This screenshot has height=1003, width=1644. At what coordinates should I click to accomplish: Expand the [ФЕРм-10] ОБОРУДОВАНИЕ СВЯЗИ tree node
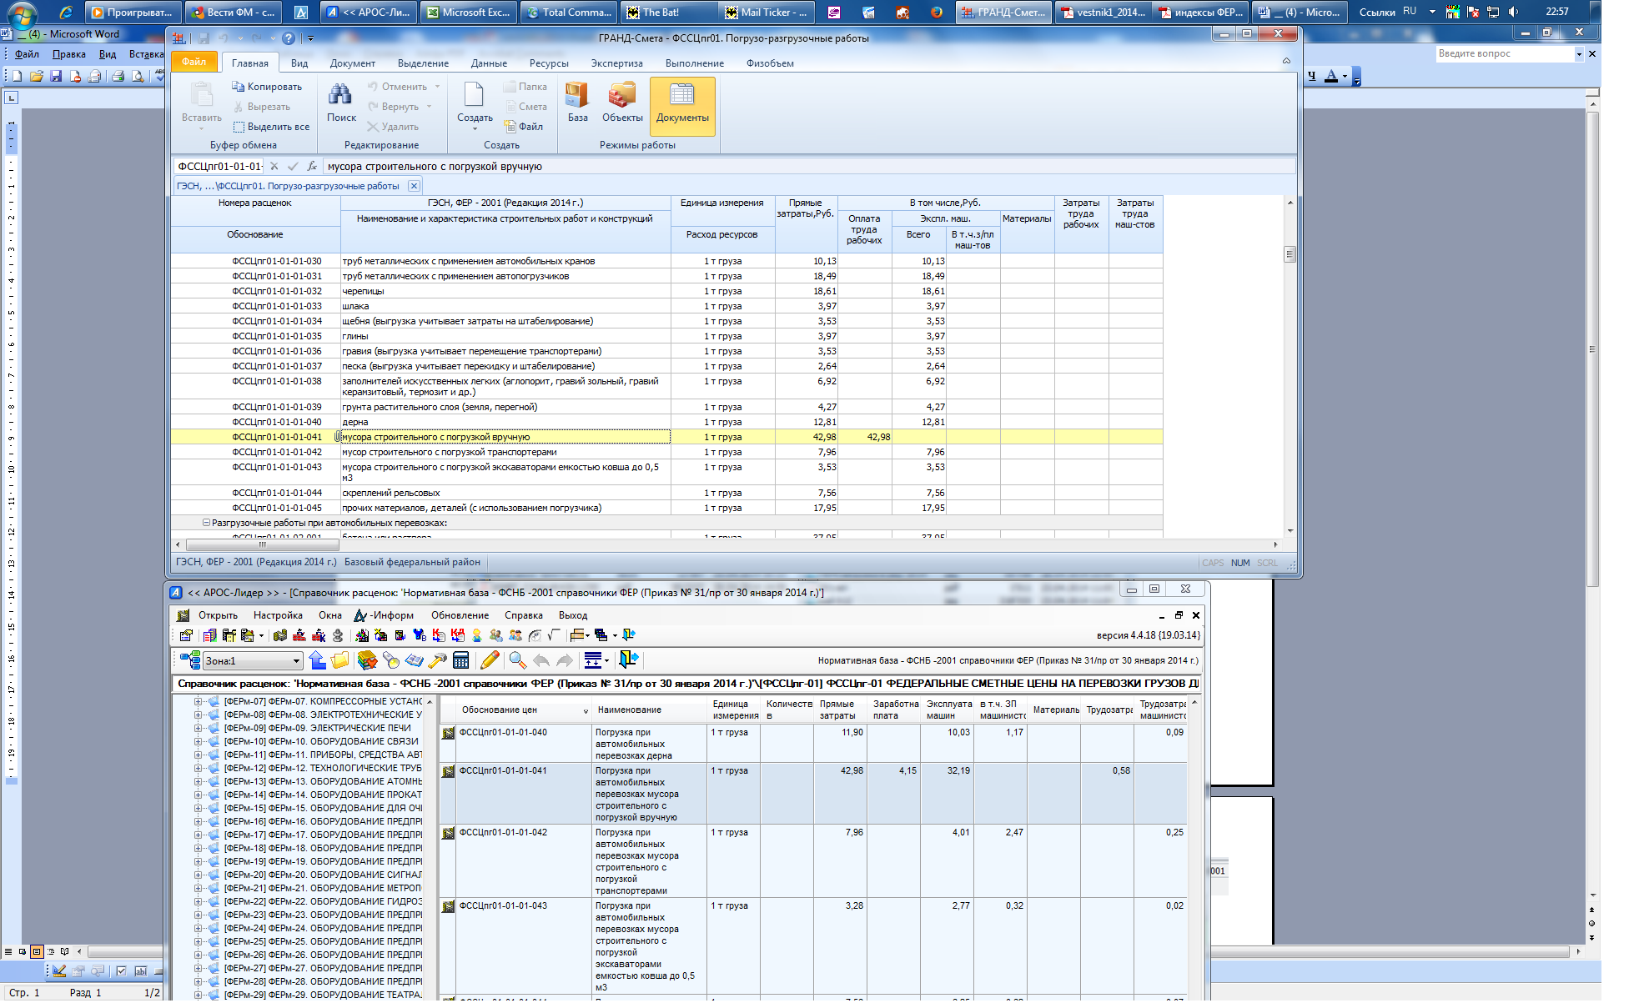199,742
